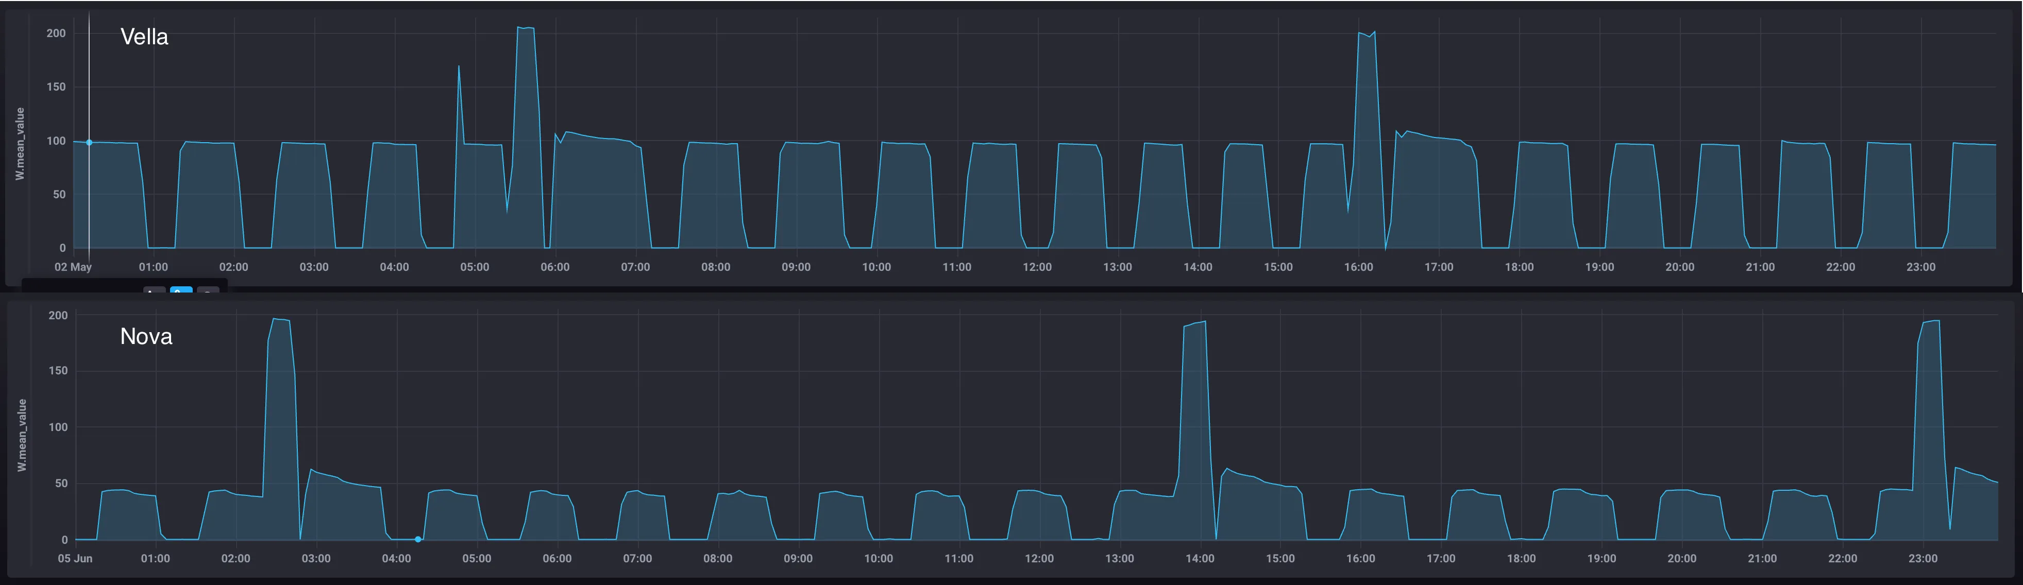Image resolution: width=2023 pixels, height=585 pixels.
Task: Click the 23:00 tick on the Nova axis
Action: (1923, 558)
